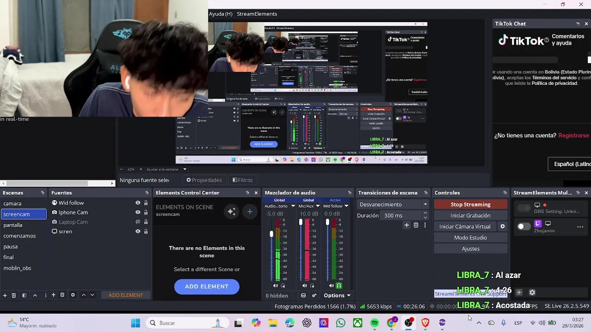Add a scene transition with the plus icon

coord(406,225)
